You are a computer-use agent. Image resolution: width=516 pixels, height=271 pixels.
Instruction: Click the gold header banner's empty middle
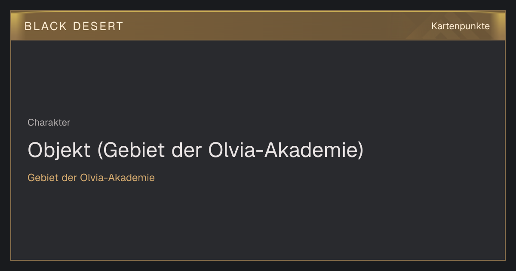click(275, 26)
